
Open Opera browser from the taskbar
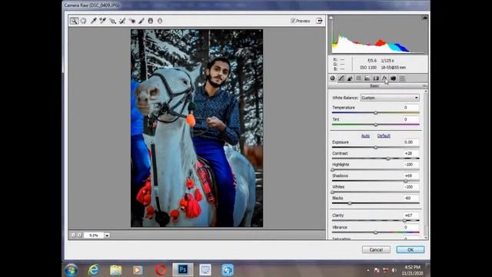point(161,270)
